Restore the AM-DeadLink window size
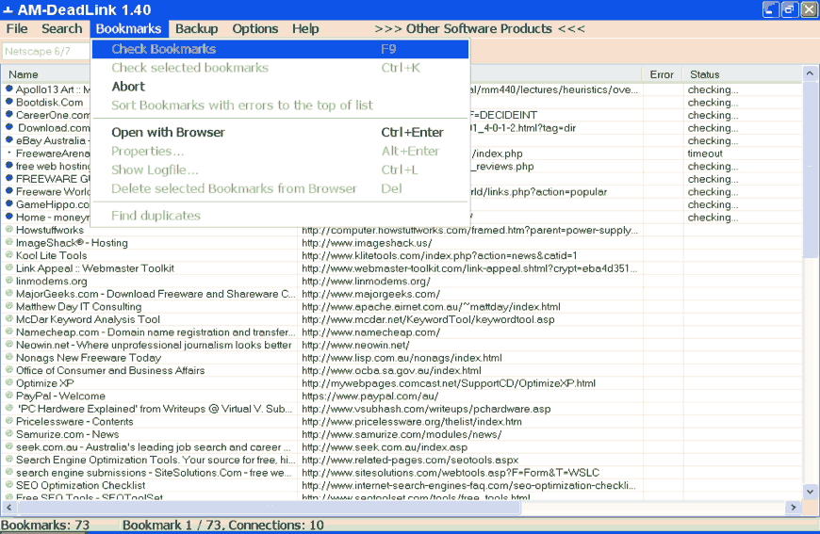Viewport: 820px width, 534px height. (789, 9)
